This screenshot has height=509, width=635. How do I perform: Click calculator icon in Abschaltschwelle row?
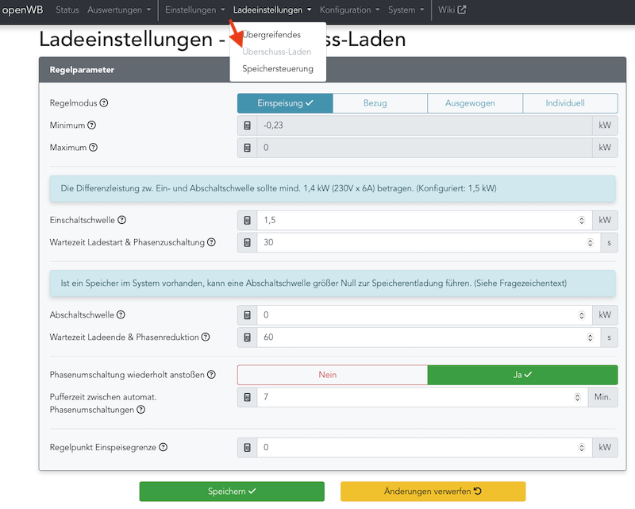[247, 315]
